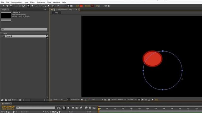Open the Window menu
The image size is (202, 113).
pos(56,2)
